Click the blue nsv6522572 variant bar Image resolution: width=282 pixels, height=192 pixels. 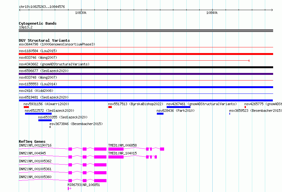pos(38,114)
